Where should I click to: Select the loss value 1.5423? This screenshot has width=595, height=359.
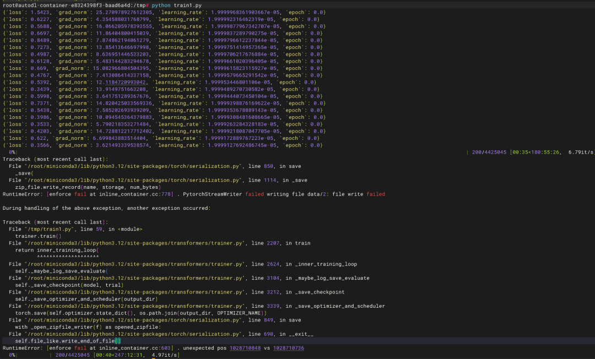coord(40,12)
